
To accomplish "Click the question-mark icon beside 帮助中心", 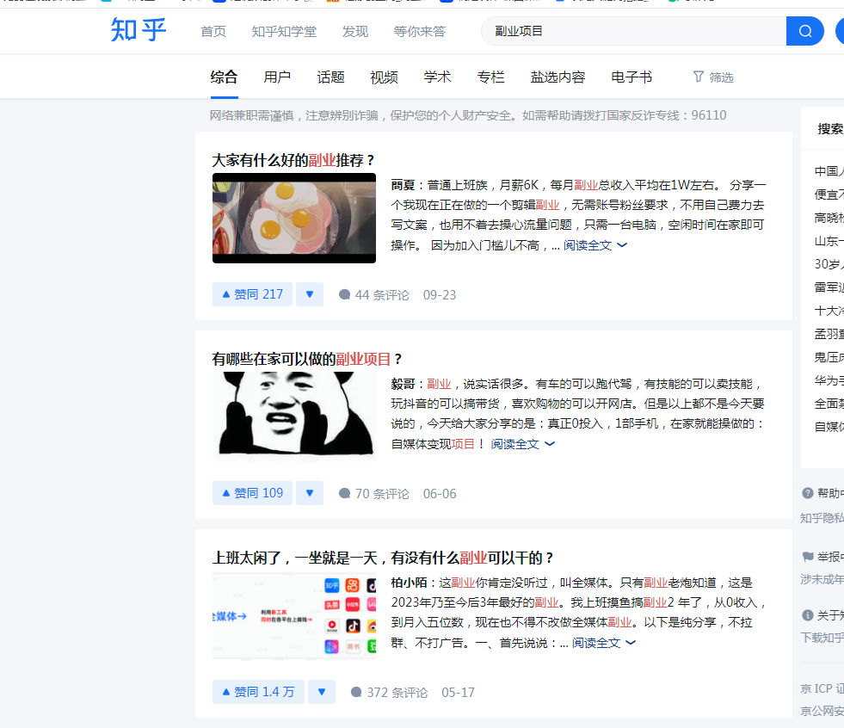I will (810, 492).
